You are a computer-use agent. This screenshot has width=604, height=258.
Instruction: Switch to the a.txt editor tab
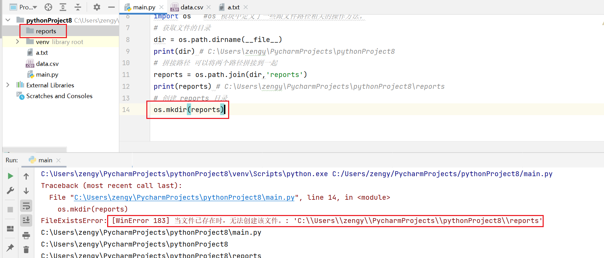pos(233,7)
